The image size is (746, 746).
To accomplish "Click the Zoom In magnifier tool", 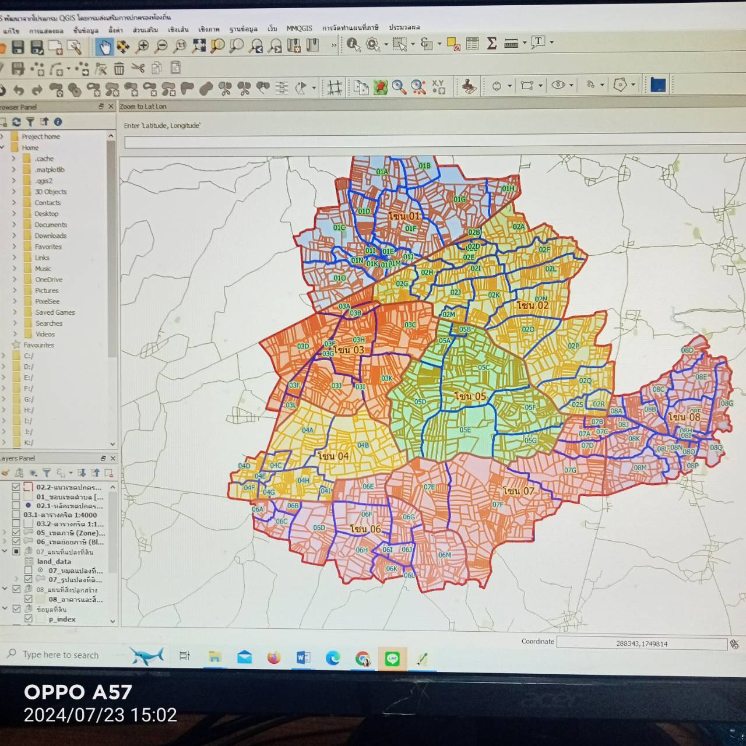I will (x=142, y=47).
